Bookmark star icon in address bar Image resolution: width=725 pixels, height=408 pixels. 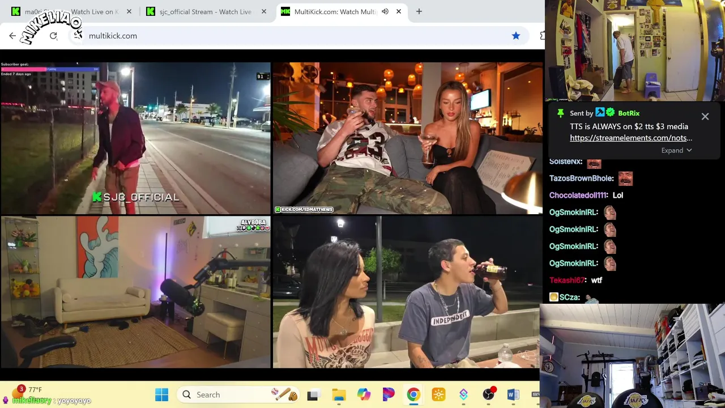(516, 36)
